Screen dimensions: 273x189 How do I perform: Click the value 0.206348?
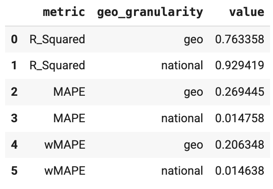pos(239,145)
